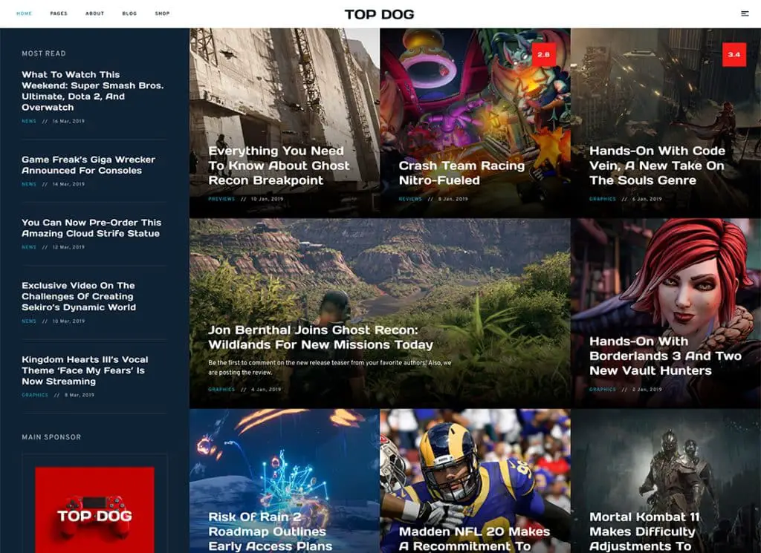The image size is (761, 553).
Task: Click Crash Team Racing Nitro-Fueled headline
Action: click(x=462, y=173)
